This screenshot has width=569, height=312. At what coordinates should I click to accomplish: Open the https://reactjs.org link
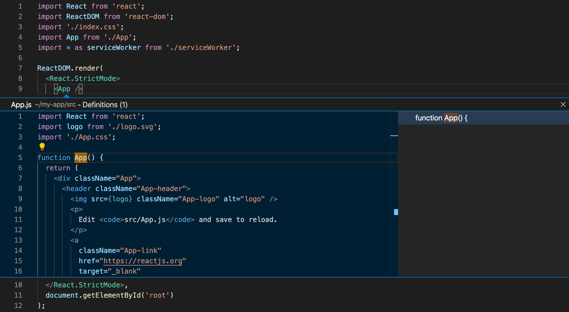pos(143,261)
